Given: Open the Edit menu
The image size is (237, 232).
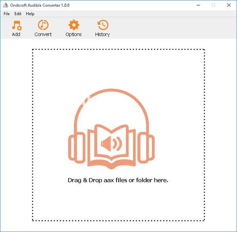Looking at the screenshot, I should coord(18,14).
